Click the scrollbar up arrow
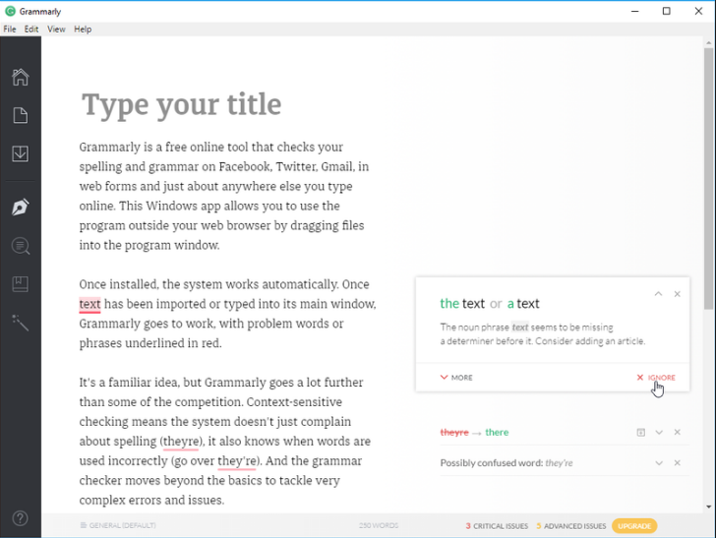The image size is (716, 538). tap(708, 42)
